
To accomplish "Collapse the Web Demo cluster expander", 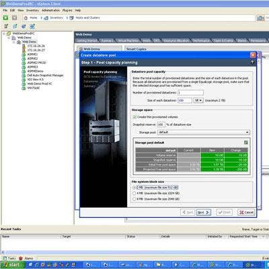I will (14, 42).
